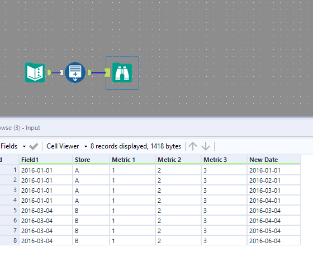Select the Field1 column header
The width and height of the screenshot is (313, 279).
(46, 160)
